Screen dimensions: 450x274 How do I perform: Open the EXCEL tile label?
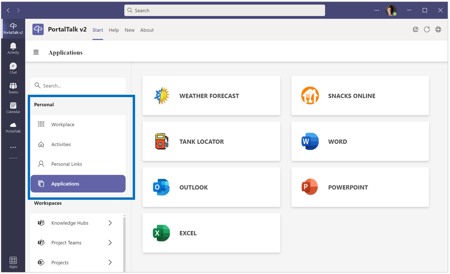coord(188,233)
